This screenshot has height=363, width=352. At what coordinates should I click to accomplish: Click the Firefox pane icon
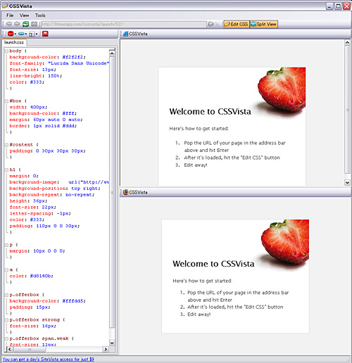point(125,192)
